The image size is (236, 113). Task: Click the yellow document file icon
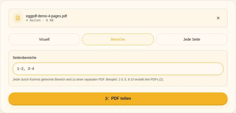tap(18, 18)
